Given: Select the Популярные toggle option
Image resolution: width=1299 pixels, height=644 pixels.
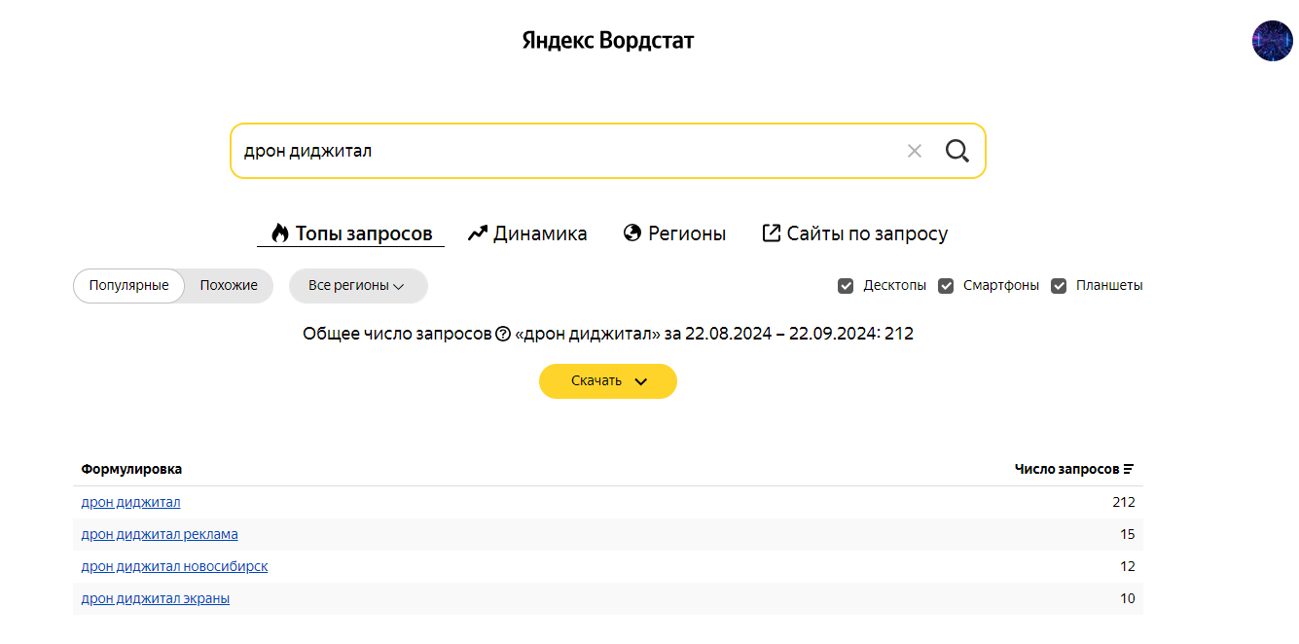Looking at the screenshot, I should coord(129,286).
